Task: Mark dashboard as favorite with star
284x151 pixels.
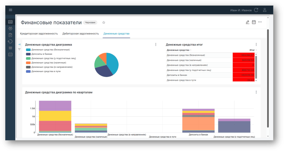Action: [x=104, y=22]
